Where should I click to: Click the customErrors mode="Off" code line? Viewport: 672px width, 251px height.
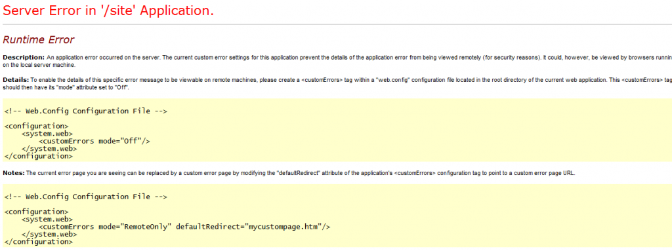tap(94, 141)
